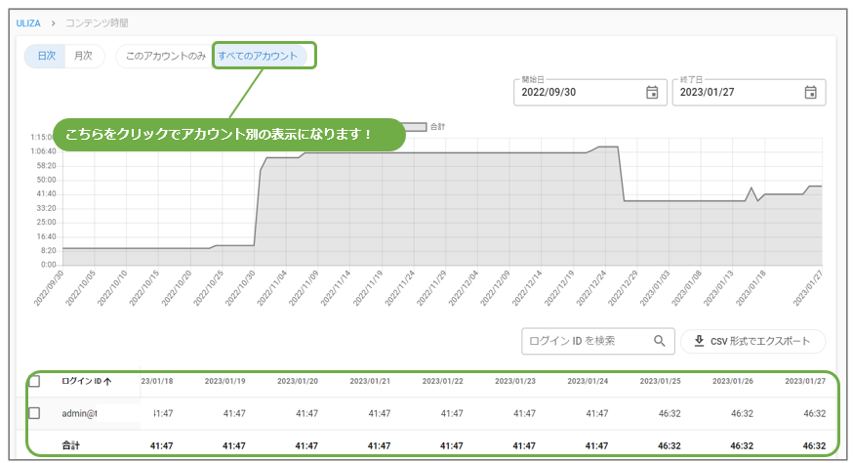Switch to 日次 daily view
Image resolution: width=853 pixels, height=463 pixels.
[46, 56]
